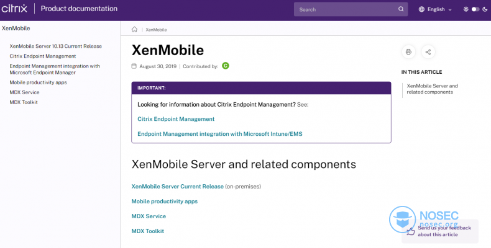
Task: Click the green contributor avatar
Action: coord(226,66)
